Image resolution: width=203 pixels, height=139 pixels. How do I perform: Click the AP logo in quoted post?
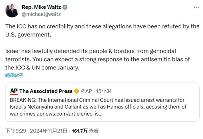coord(14,91)
